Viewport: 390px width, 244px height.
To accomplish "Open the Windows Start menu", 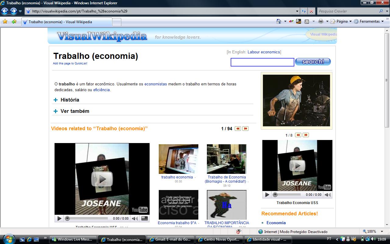I will 9,239.
